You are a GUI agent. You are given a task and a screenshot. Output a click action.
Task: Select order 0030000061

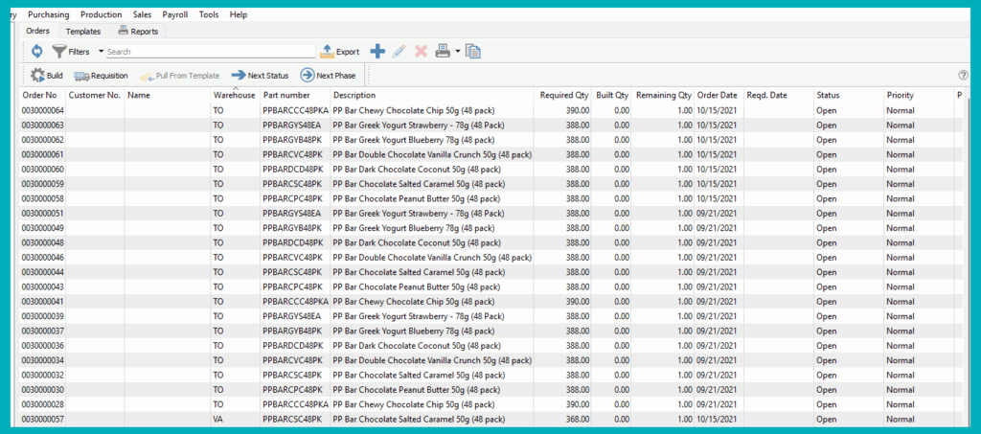pos(490,154)
